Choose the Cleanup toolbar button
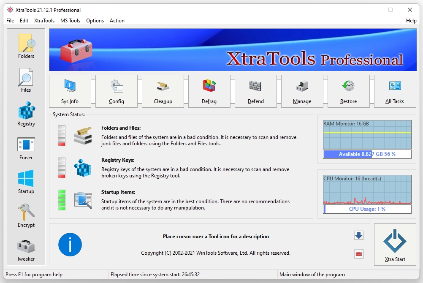 tap(163, 91)
